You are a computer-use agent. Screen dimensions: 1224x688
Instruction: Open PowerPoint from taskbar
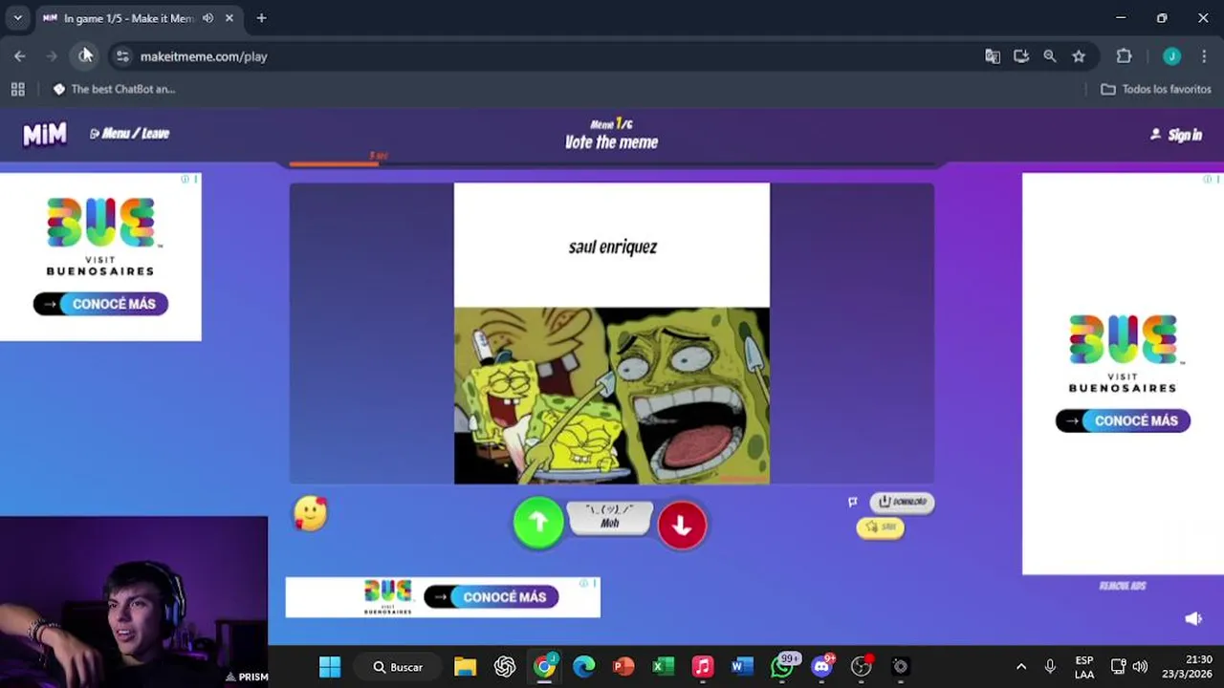point(623,667)
